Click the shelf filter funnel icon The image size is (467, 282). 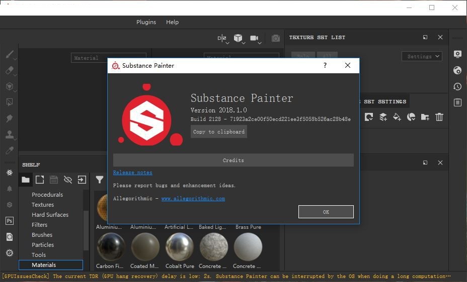point(100,180)
